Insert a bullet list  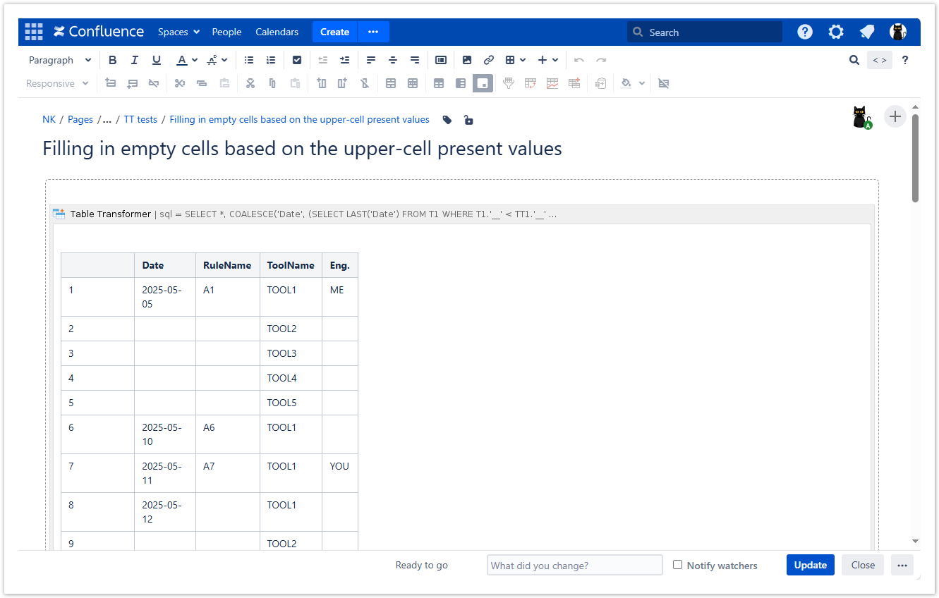(248, 61)
